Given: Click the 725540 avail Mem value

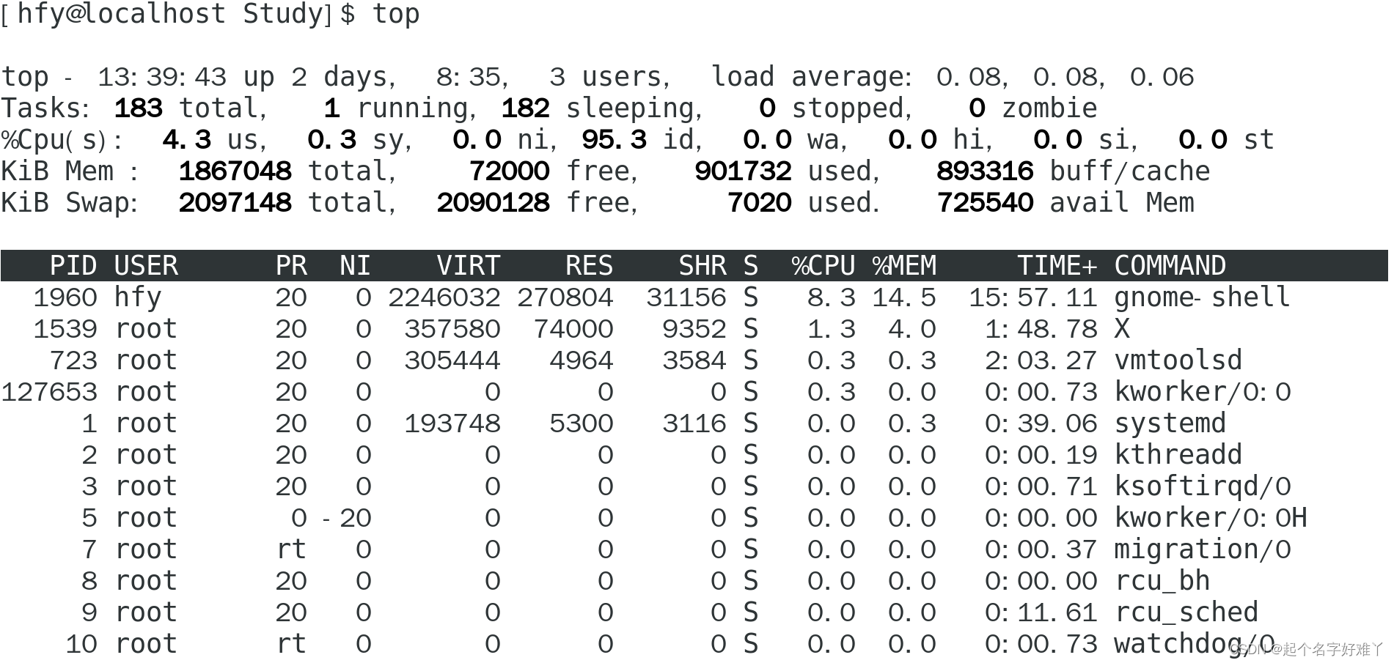Looking at the screenshot, I should coord(985,203).
